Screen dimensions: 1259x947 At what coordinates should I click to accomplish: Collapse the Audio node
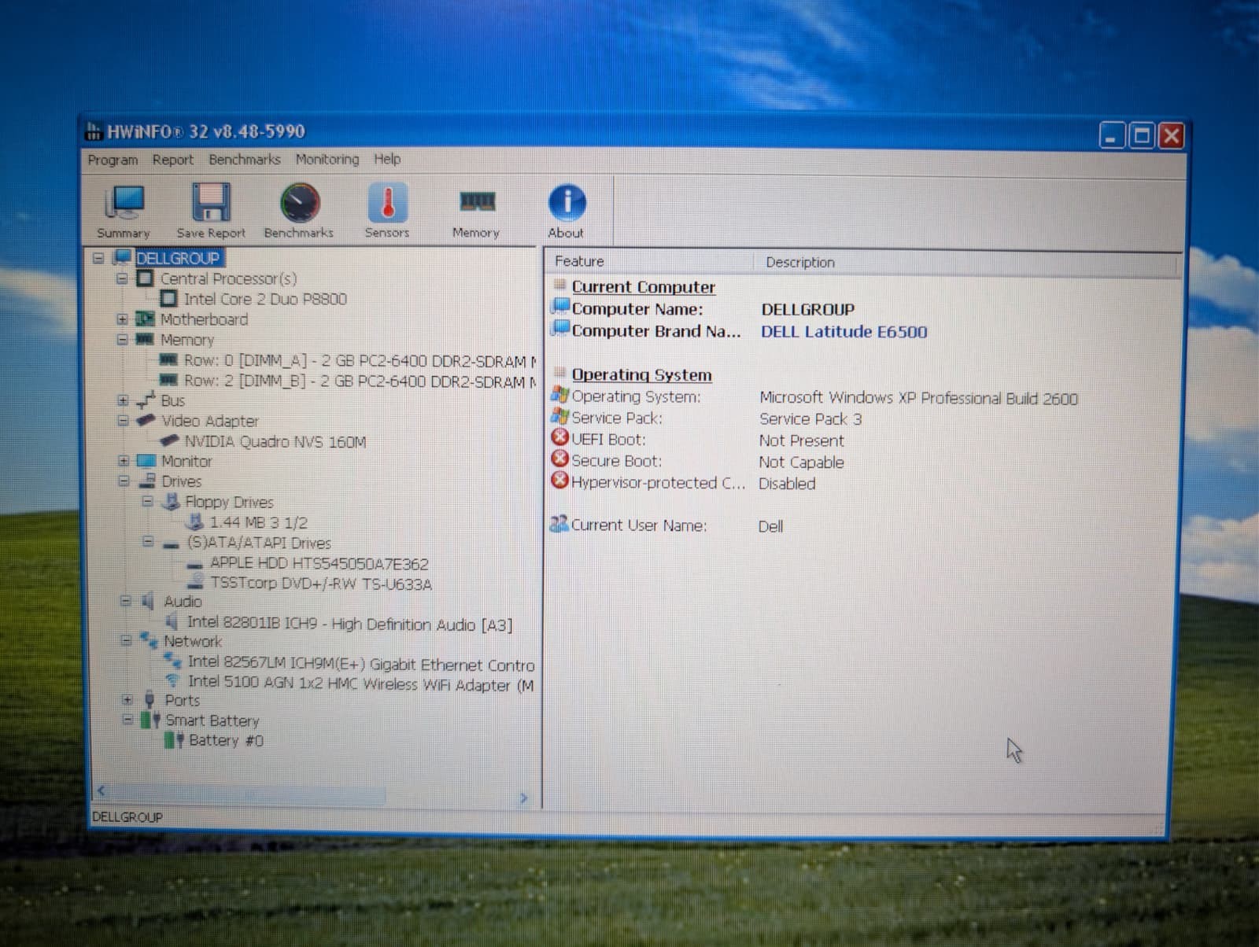coord(125,601)
